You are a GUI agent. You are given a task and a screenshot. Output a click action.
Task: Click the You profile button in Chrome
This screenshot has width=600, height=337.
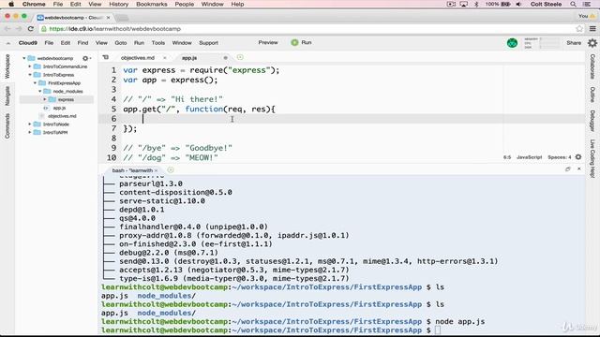coord(587,16)
